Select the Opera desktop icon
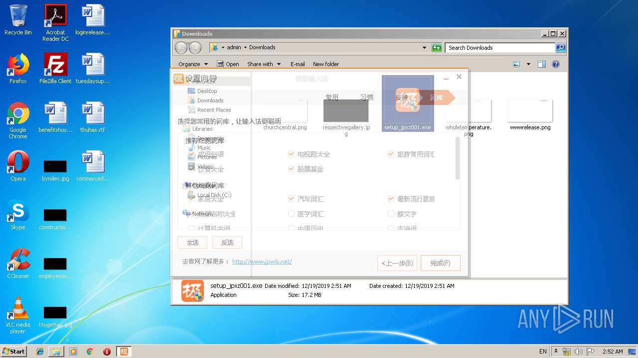The width and height of the screenshot is (638, 358). (x=18, y=166)
